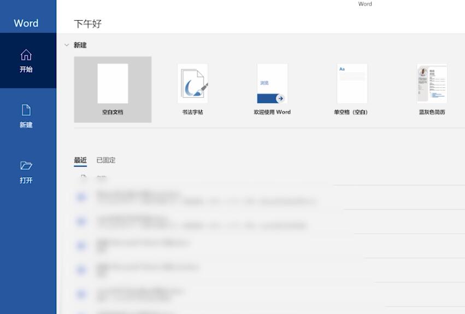Switch to the 最近 tab

click(80, 160)
